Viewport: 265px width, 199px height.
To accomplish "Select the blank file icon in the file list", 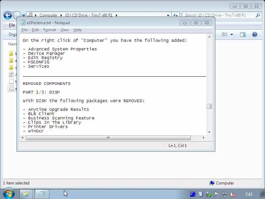I will (11, 81).
